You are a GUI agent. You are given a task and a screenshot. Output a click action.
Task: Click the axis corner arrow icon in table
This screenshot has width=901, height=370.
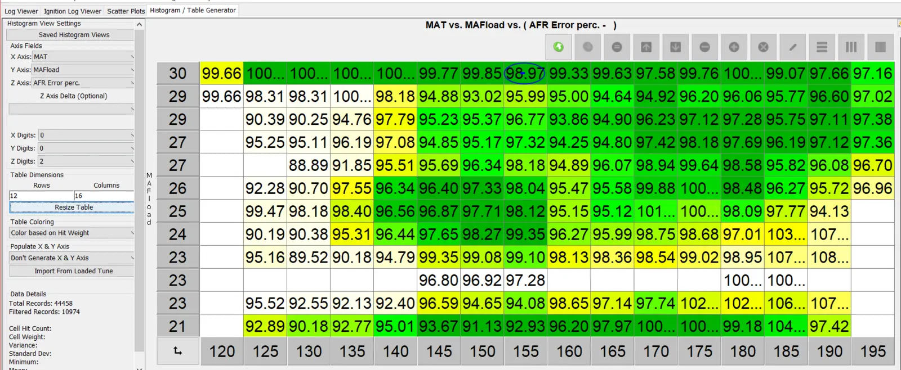(178, 351)
